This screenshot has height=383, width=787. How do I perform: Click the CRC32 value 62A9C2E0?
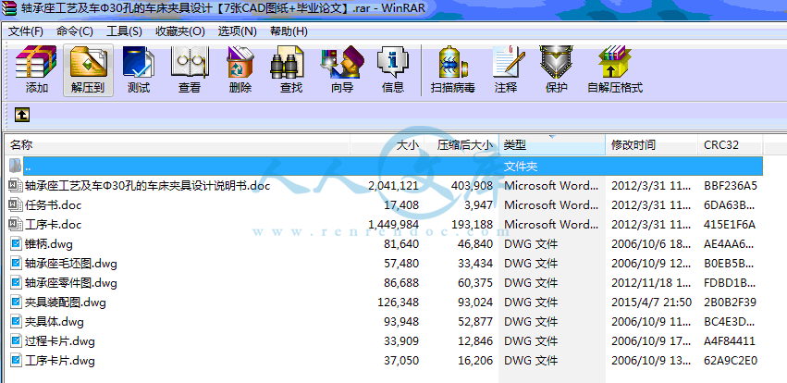tap(731, 361)
